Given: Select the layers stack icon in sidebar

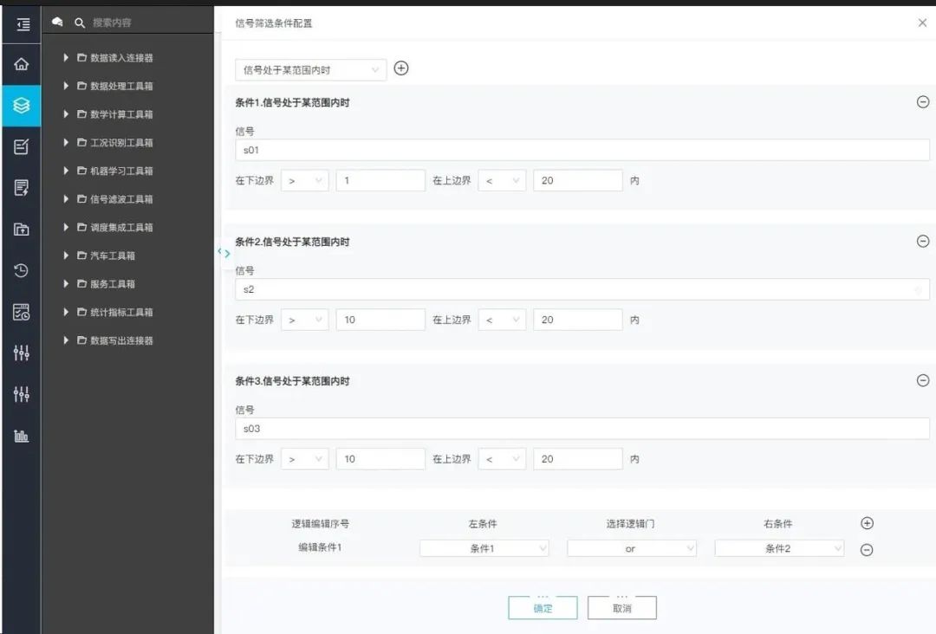Looking at the screenshot, I should pos(21,106).
